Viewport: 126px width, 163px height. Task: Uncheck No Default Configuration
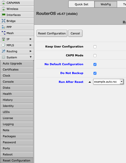(x=95, y=64)
